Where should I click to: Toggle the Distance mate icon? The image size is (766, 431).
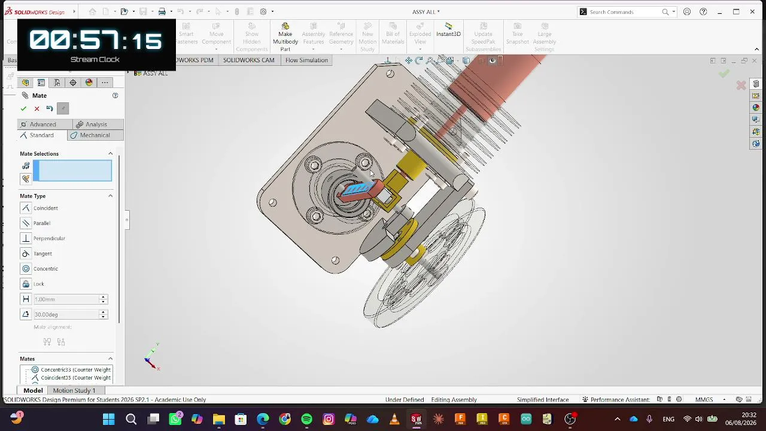[x=26, y=299]
